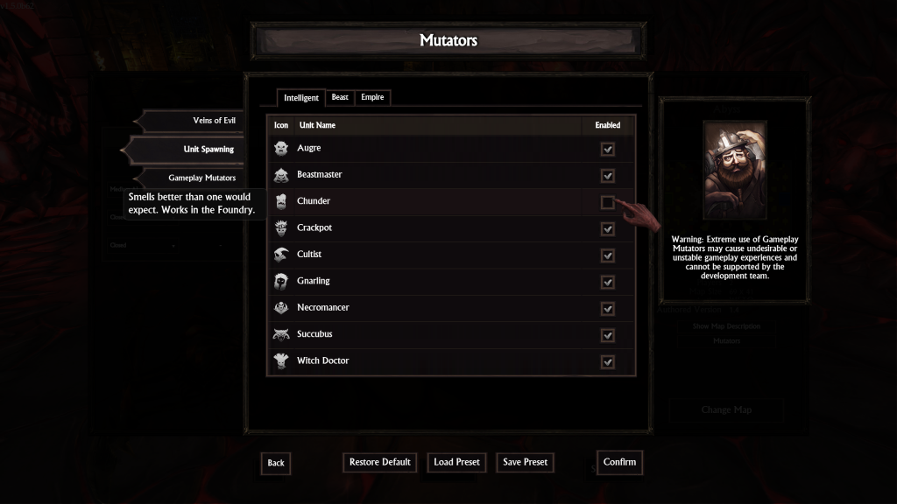Open the Empire tab
897x504 pixels.
point(372,98)
